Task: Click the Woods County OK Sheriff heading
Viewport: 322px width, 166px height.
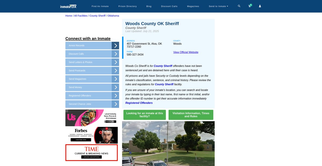Action: point(152,24)
